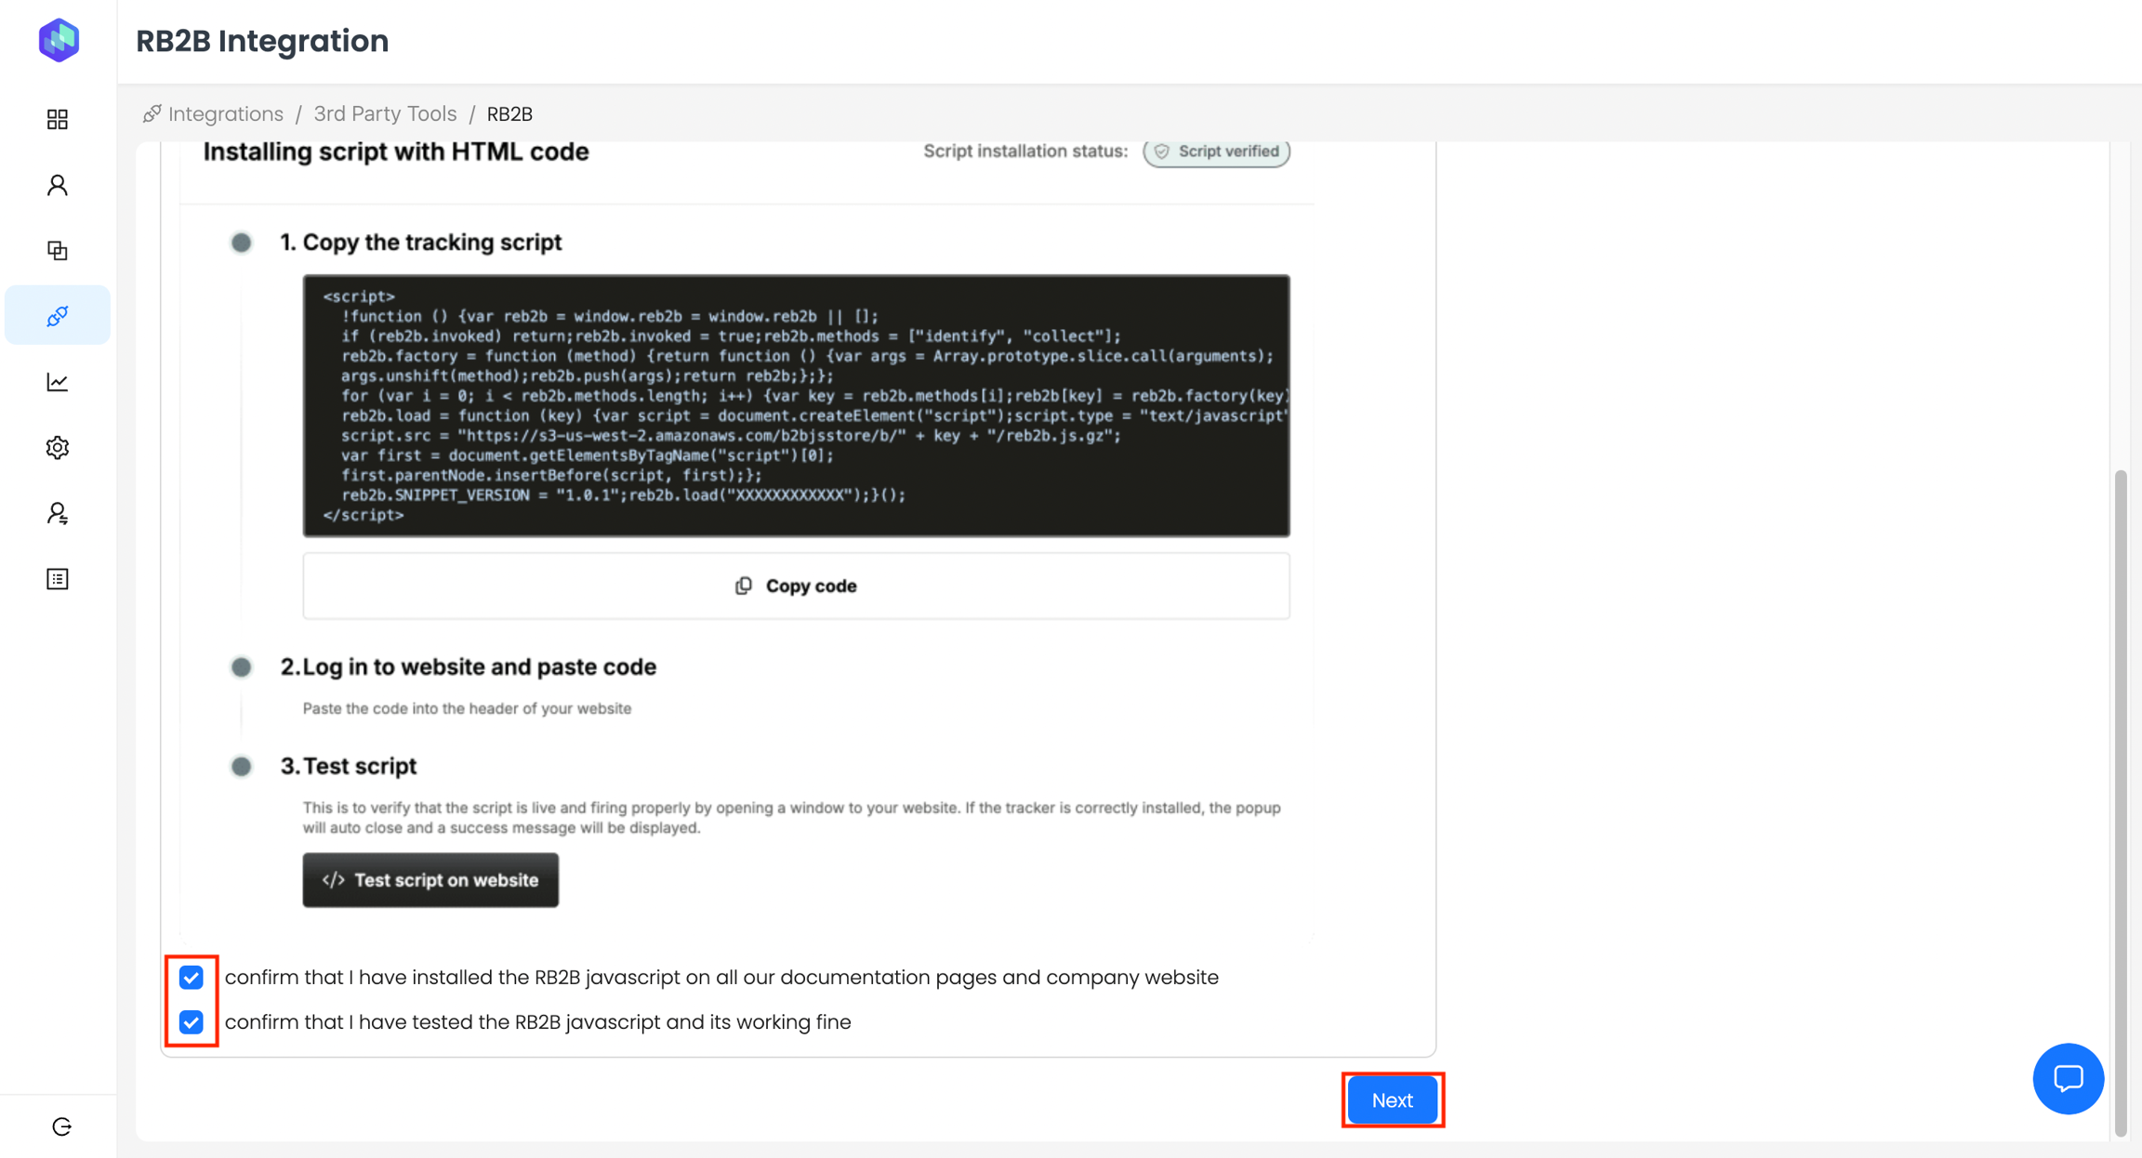Open the list report sidebar icon
The image size is (2142, 1158).
[58, 579]
